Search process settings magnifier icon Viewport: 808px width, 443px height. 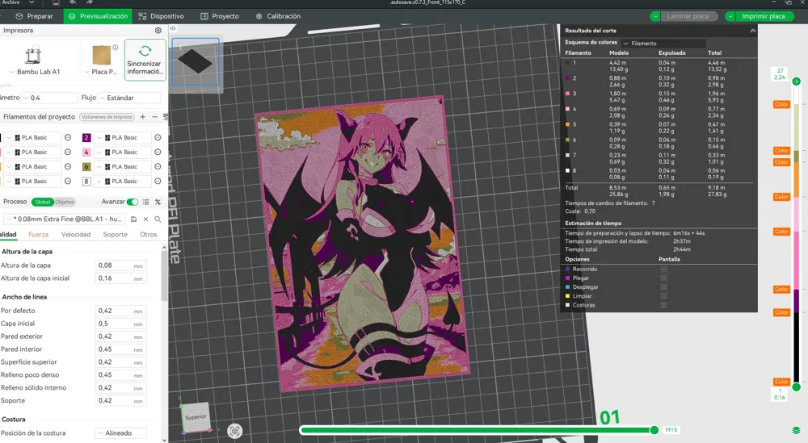pyautogui.click(x=158, y=219)
